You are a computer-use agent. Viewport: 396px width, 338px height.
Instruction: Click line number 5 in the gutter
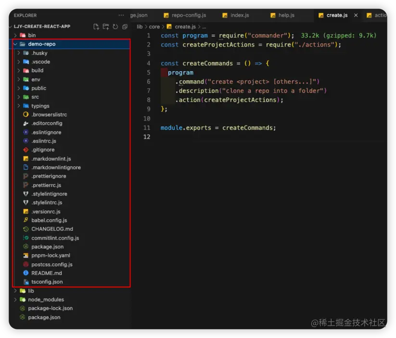coord(149,73)
